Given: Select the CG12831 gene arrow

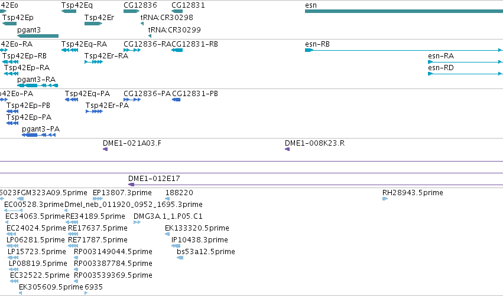Looking at the screenshot, I should (x=177, y=11).
